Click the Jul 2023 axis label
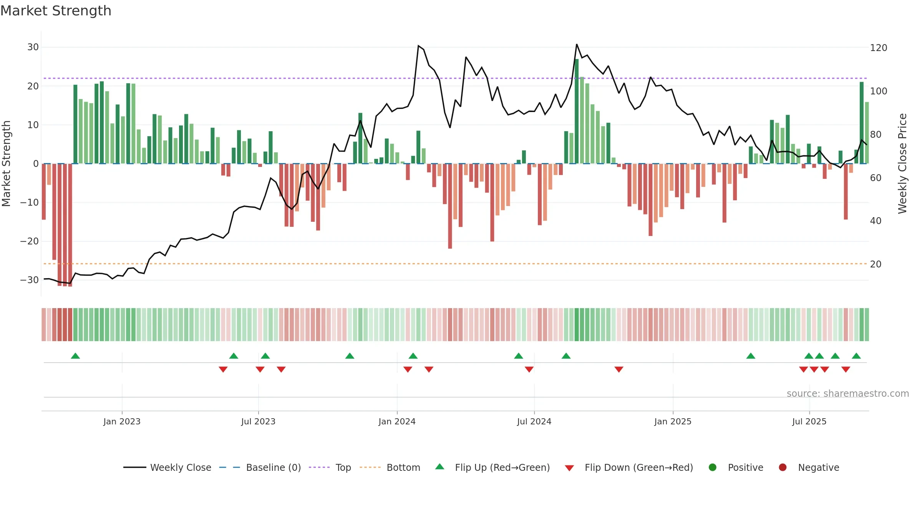The width and height of the screenshot is (922, 518). click(258, 422)
